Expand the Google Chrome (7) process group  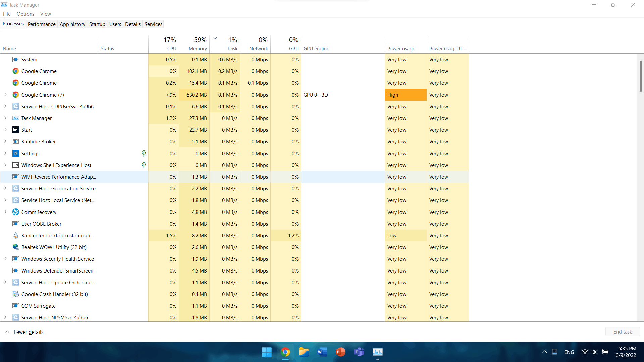(5, 95)
